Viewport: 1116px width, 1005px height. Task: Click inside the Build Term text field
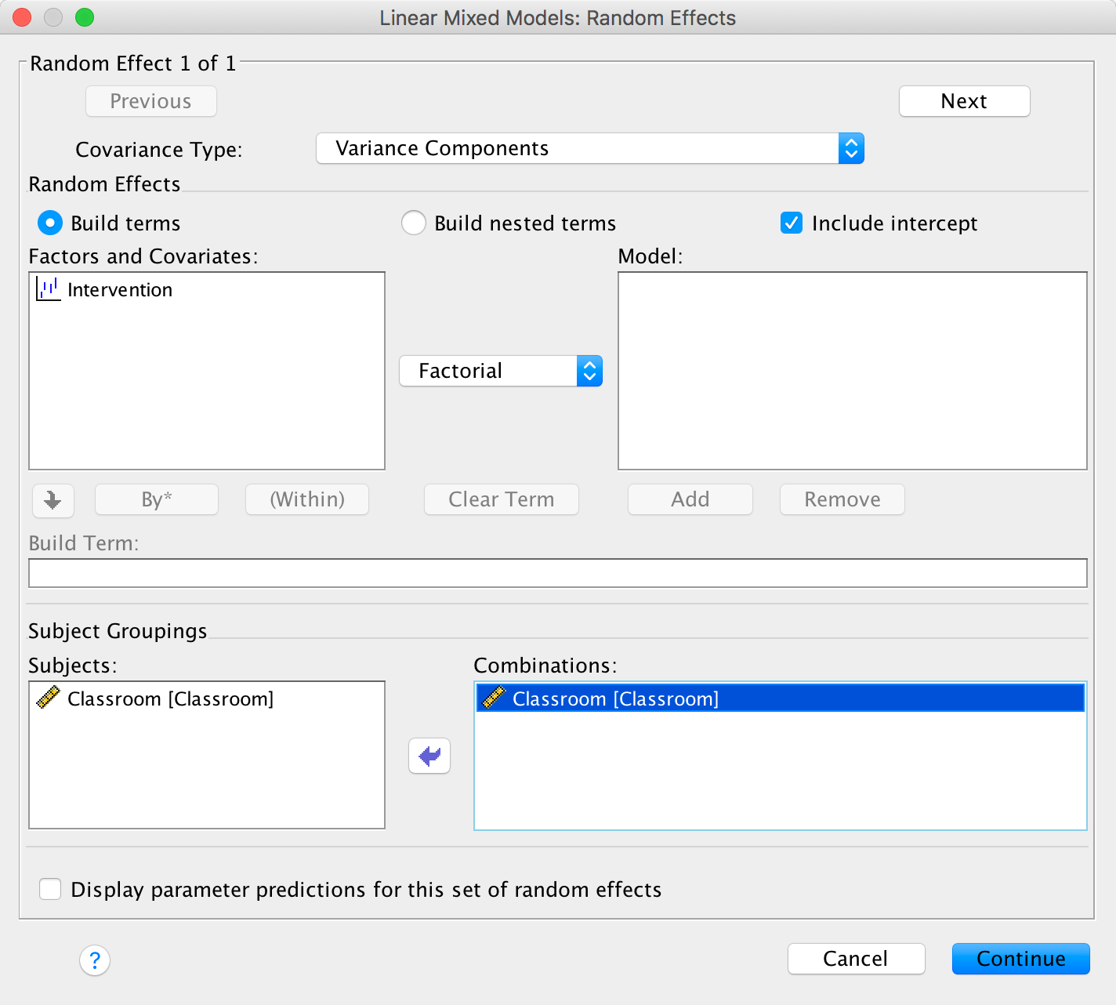coord(557,573)
